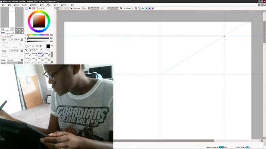This screenshot has height=149, width=266.
Task: Rotate view clockwise in top toolbar
Action: (x=114, y=8)
